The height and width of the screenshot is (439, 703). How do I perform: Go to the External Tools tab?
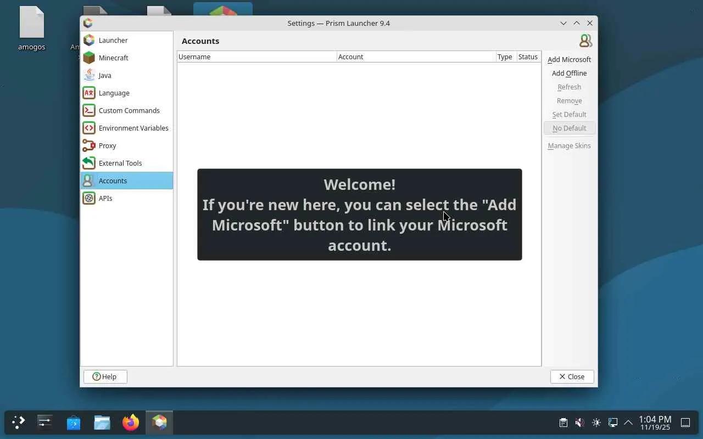click(x=120, y=163)
